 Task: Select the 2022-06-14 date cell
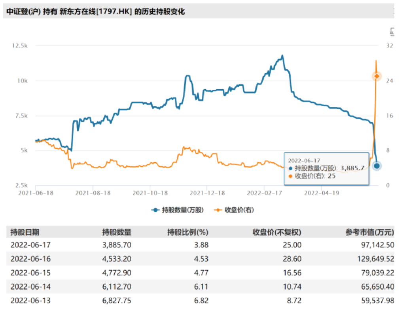coord(30,286)
